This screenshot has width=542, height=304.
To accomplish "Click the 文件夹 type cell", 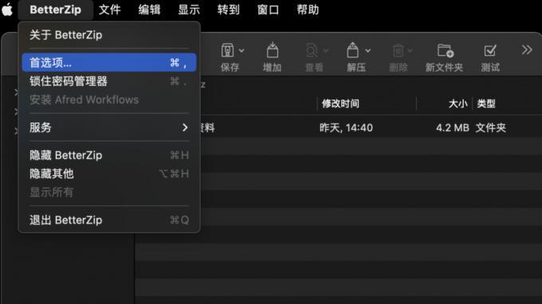I will pos(490,127).
